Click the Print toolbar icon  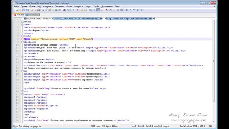point(39,10)
